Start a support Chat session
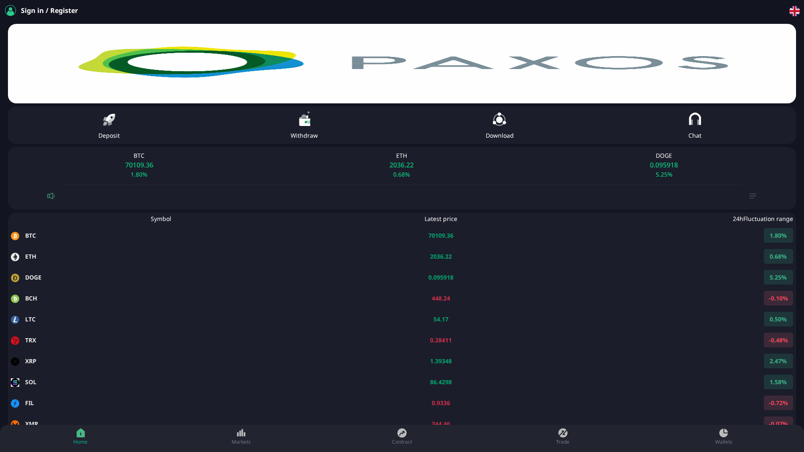The height and width of the screenshot is (452, 804). 695,125
